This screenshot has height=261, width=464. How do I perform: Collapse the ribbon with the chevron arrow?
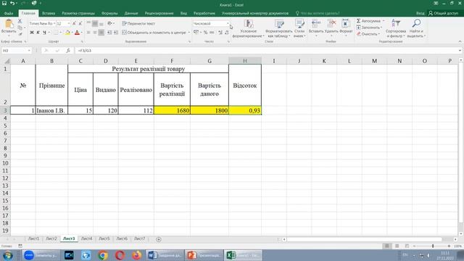[x=460, y=41]
